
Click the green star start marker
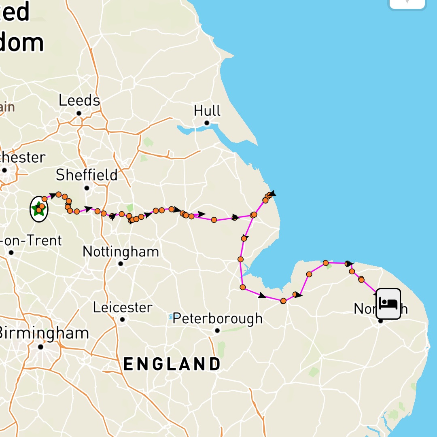point(38,209)
